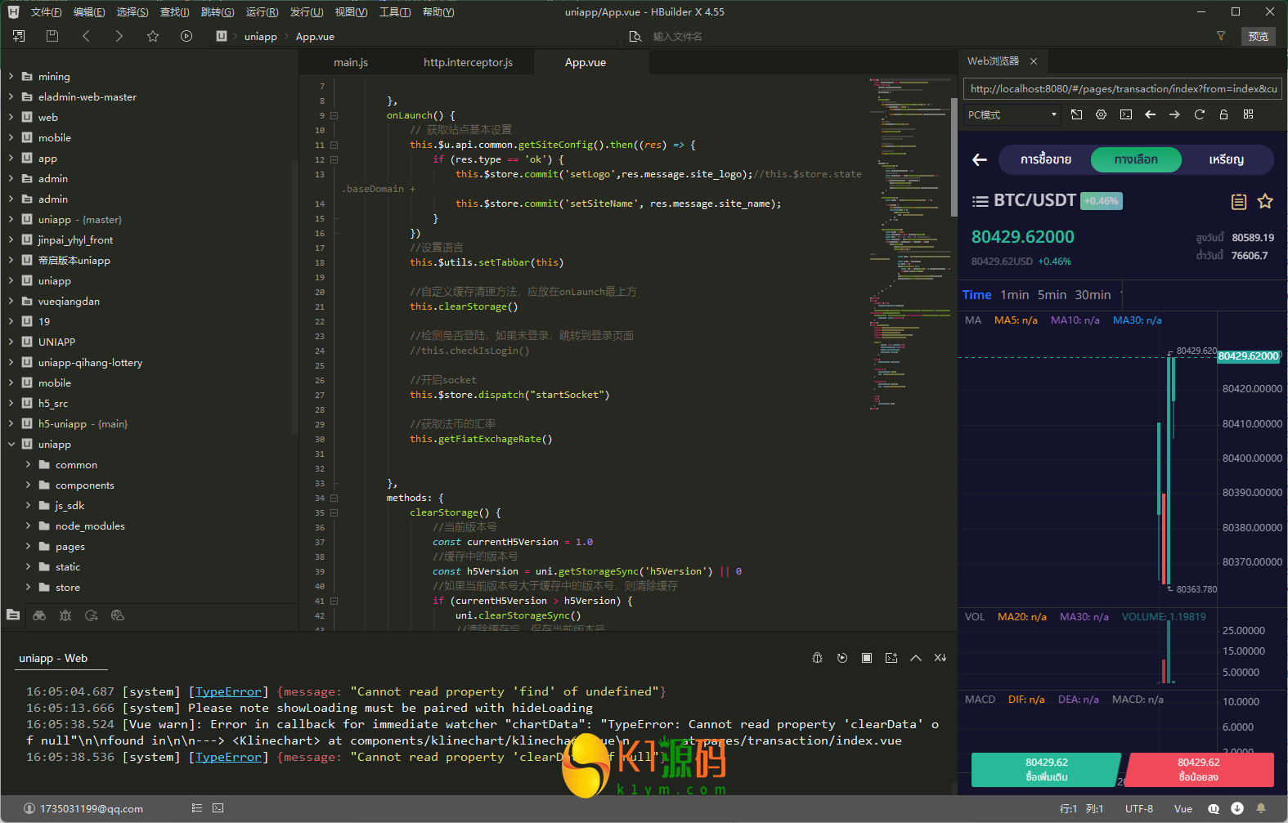Expand the pages folder in project tree
This screenshot has width=1288, height=823.
(29, 546)
